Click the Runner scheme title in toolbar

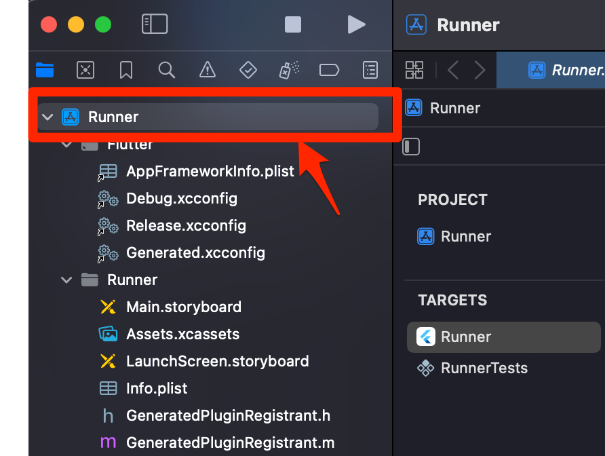468,25
